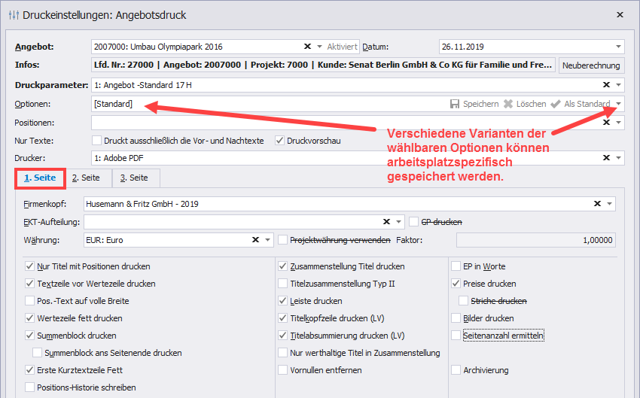The width and height of the screenshot is (640, 398).
Task: Click the Speichern save icon in Optionen
Action: tap(455, 104)
